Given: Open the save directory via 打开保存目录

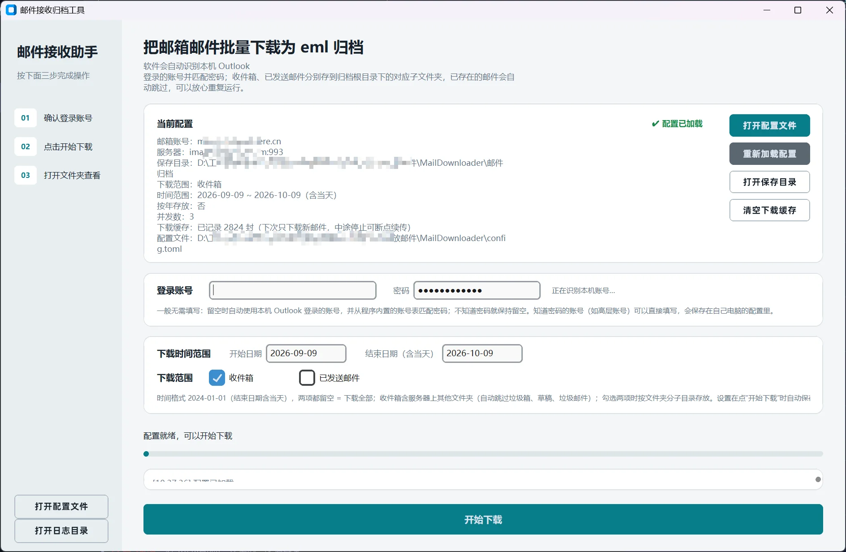Looking at the screenshot, I should click(769, 182).
